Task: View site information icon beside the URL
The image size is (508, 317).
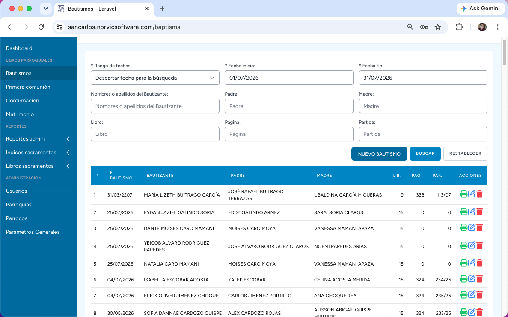Action: click(x=59, y=27)
